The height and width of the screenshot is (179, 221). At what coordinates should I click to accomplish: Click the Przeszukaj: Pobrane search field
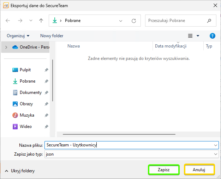180,21
